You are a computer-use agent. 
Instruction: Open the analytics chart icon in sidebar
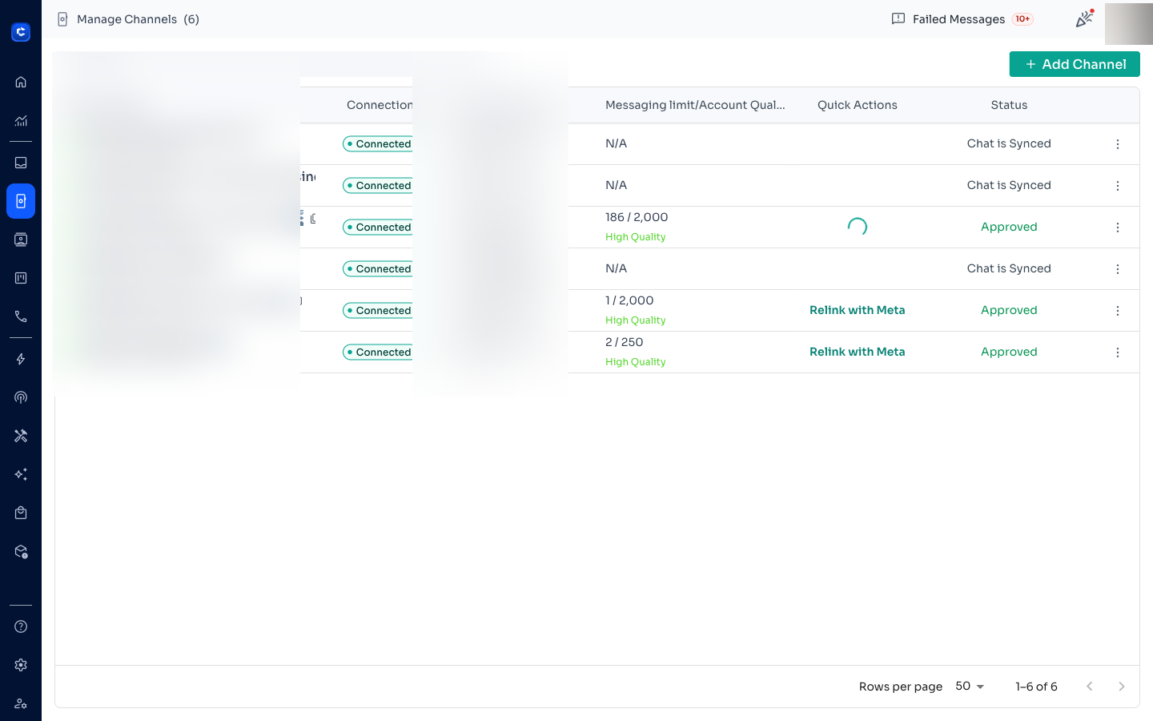(x=21, y=121)
